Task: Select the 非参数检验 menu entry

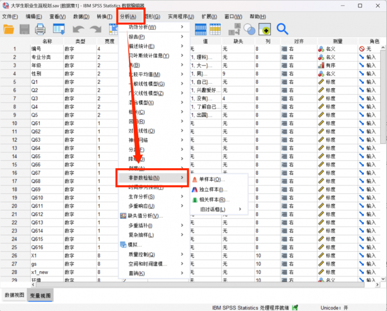Action: pyautogui.click(x=152, y=178)
